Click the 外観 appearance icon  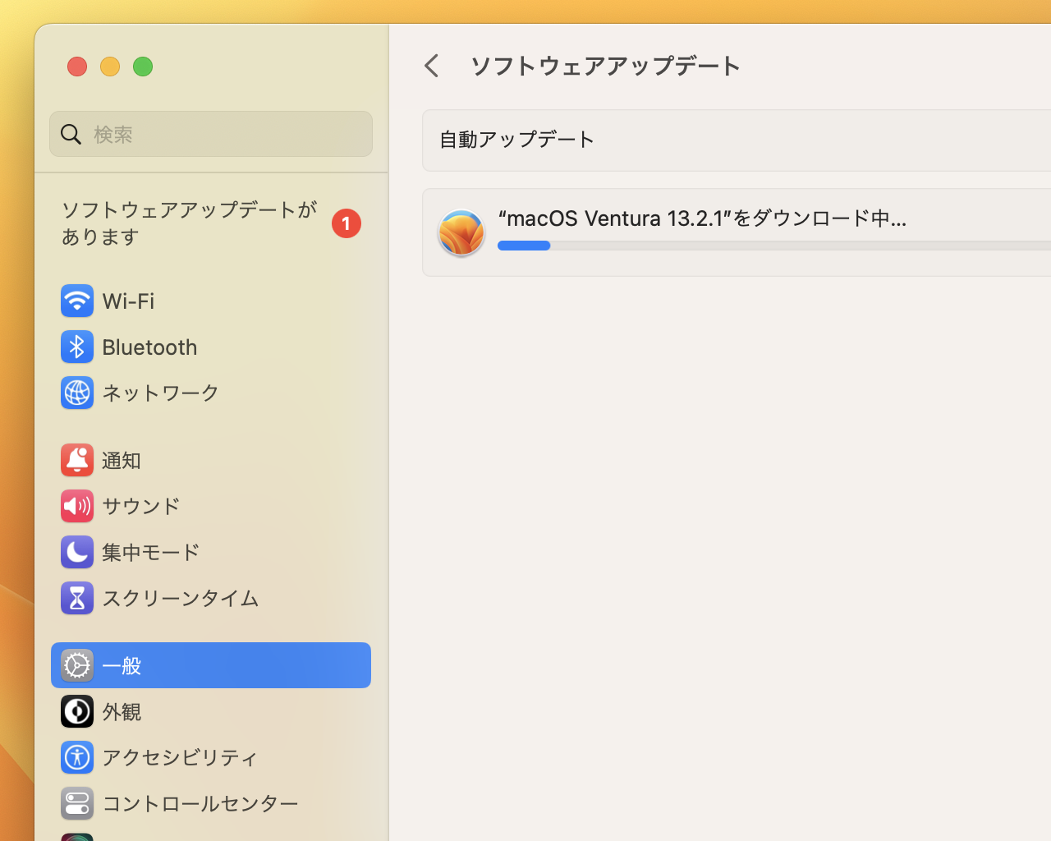76,711
